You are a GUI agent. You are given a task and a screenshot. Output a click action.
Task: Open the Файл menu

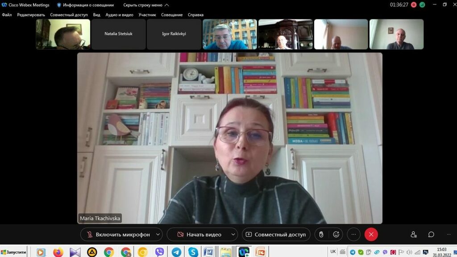[7, 15]
